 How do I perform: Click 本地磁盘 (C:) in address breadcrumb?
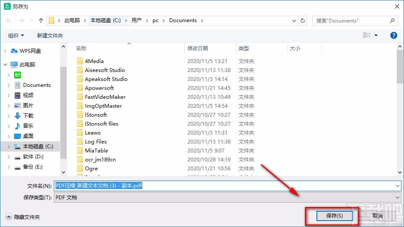tap(105, 20)
